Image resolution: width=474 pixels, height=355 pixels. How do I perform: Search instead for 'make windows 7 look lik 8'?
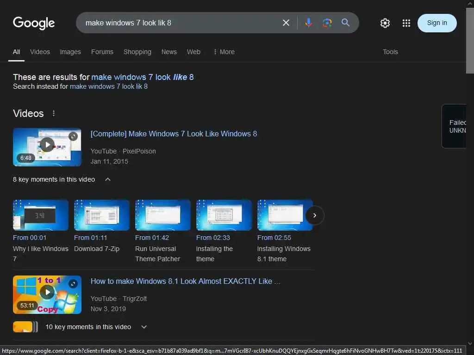point(108,86)
